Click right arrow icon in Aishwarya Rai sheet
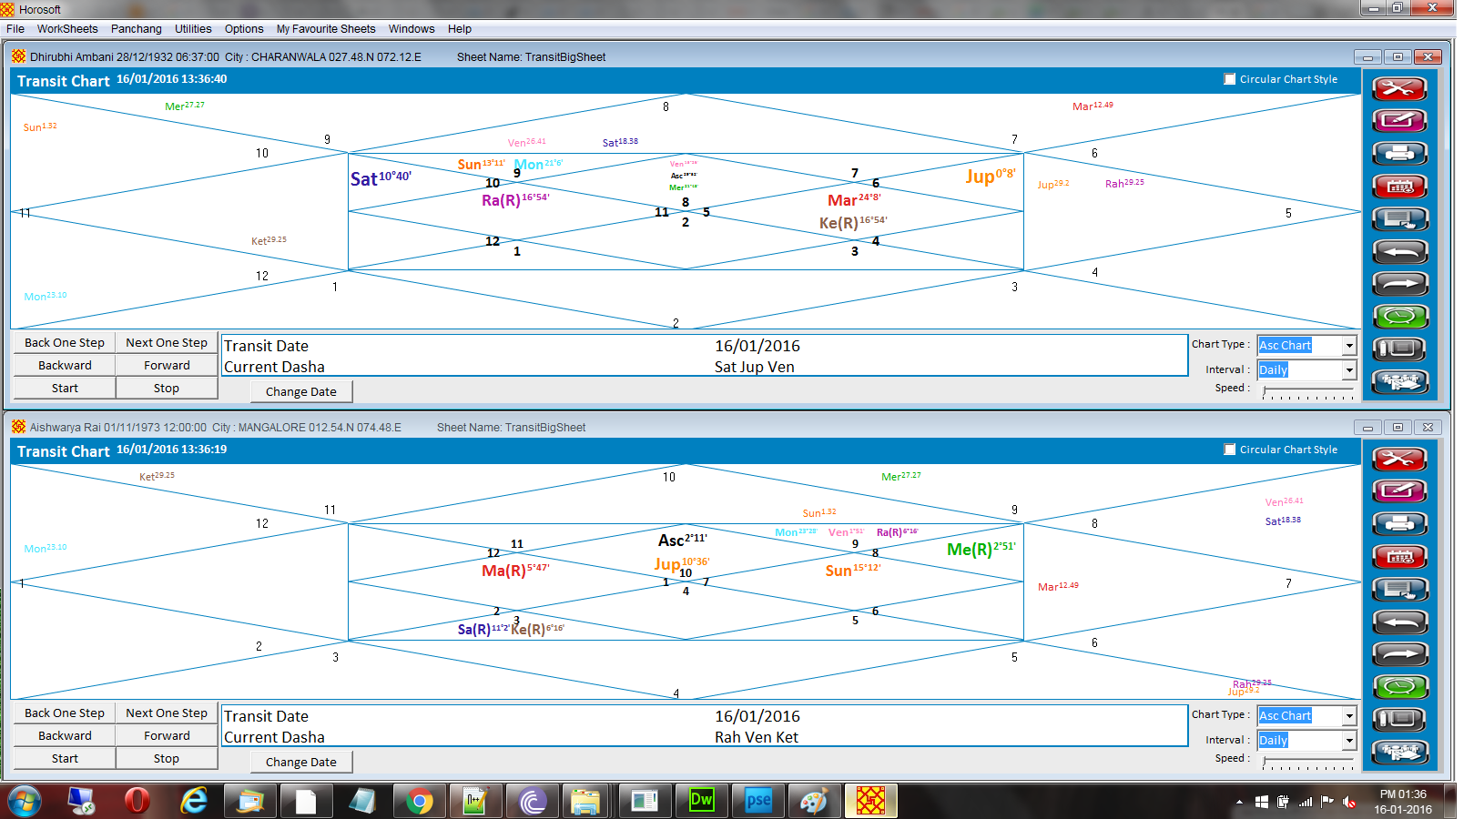The image size is (1484, 819). tap(1399, 654)
